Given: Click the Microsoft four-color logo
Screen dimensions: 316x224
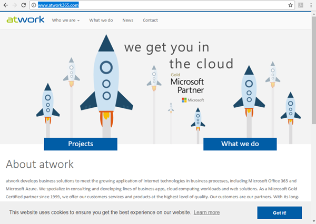Looking at the screenshot, I should [x=184, y=100].
